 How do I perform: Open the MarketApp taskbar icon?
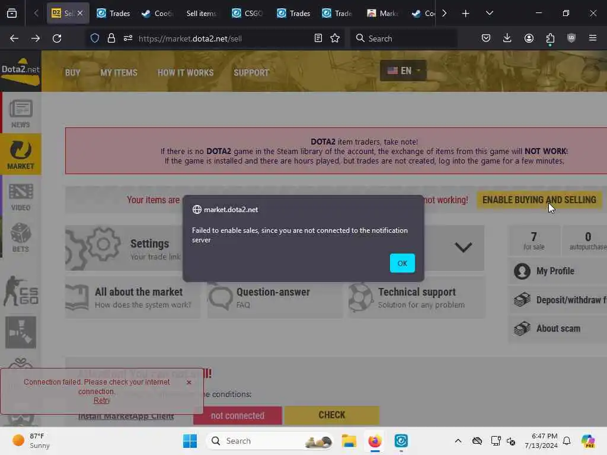tap(401, 441)
